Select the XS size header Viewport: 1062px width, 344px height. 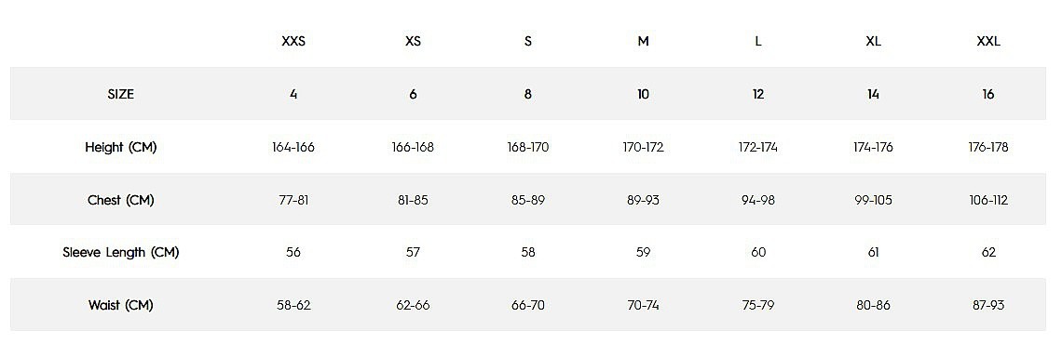click(413, 41)
